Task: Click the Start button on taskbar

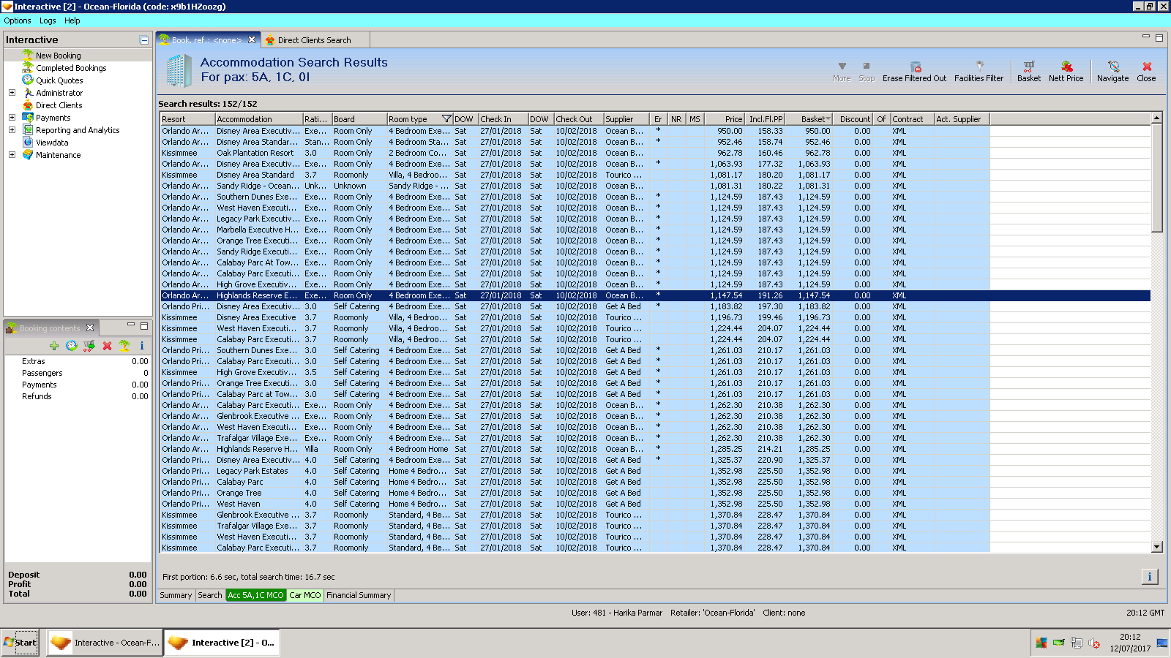Action: click(x=20, y=643)
